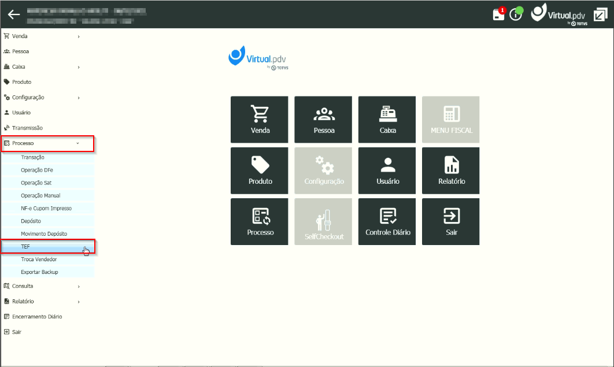Expand the Relatório sidebar chevron

tap(79, 302)
